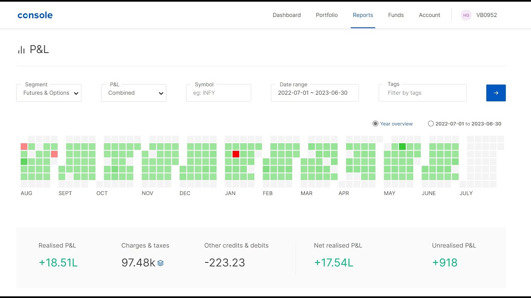Click the Console logo
The image size is (531, 298).
[x=35, y=15]
